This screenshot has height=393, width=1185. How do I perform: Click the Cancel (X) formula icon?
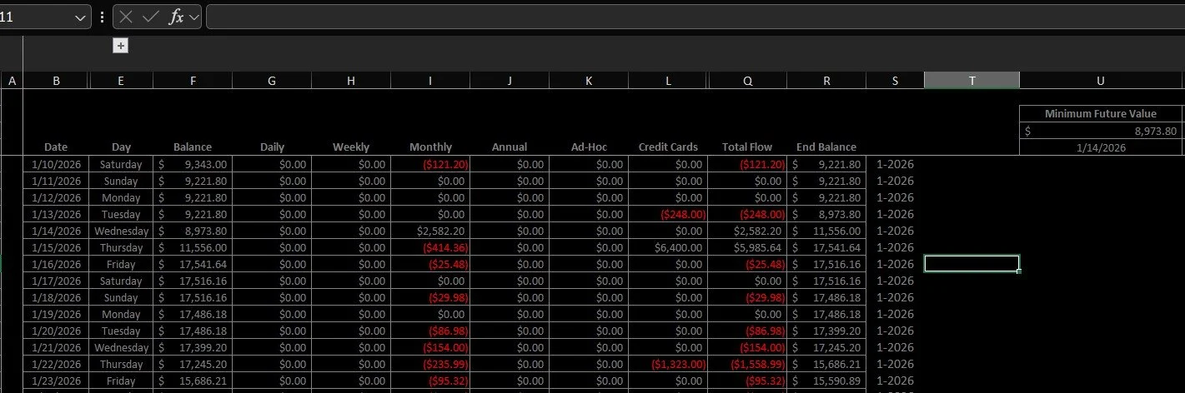point(126,17)
